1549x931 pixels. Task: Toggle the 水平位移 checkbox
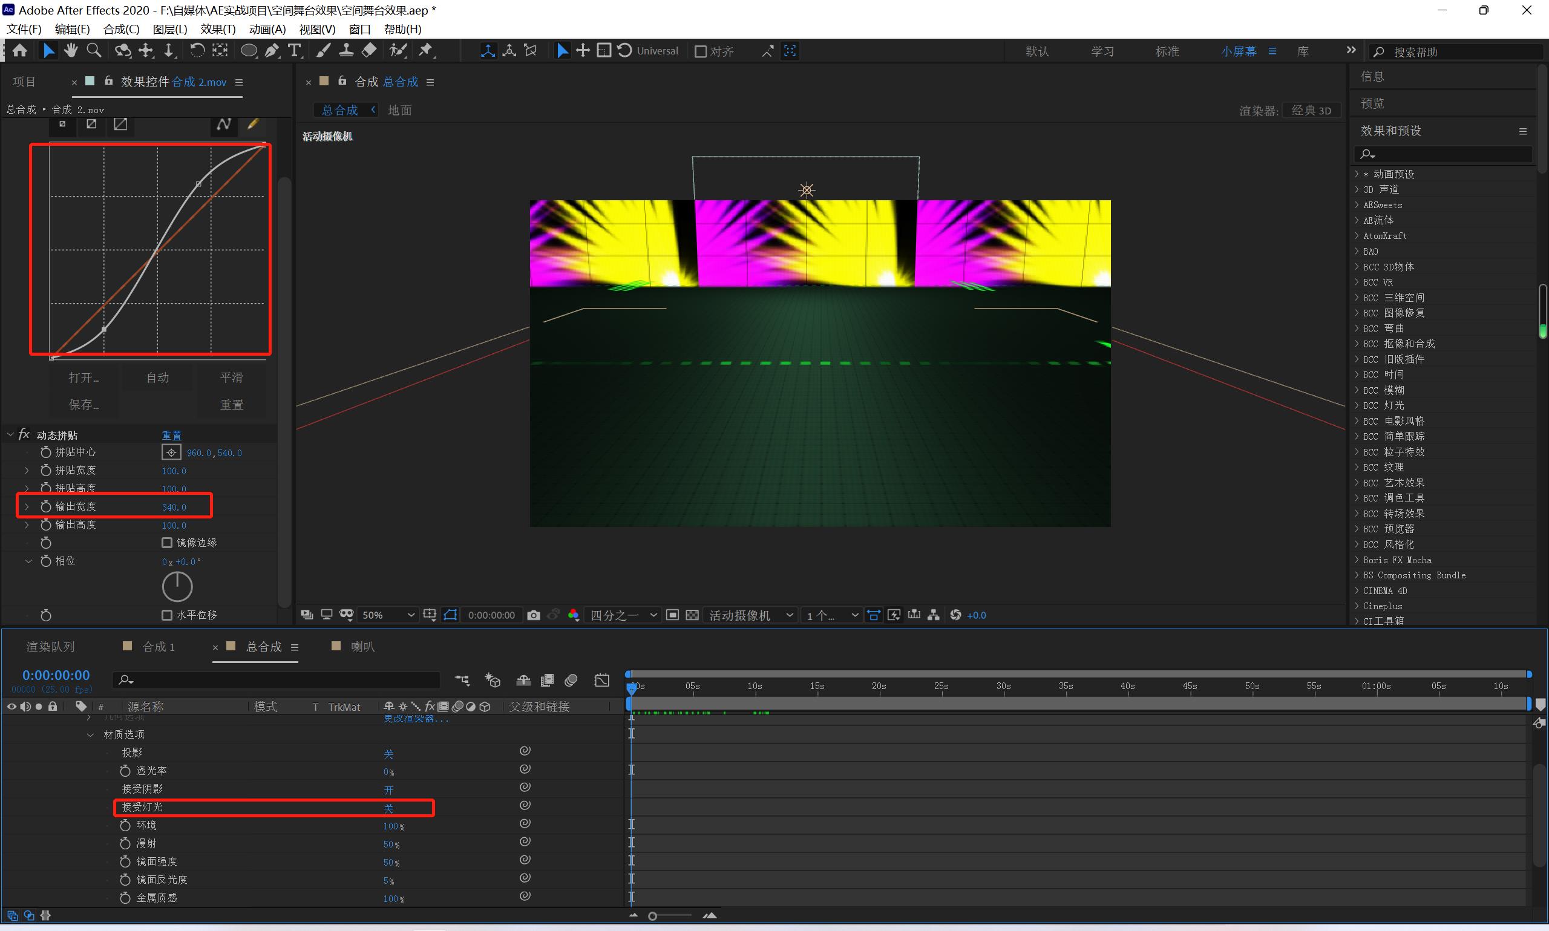(x=167, y=615)
